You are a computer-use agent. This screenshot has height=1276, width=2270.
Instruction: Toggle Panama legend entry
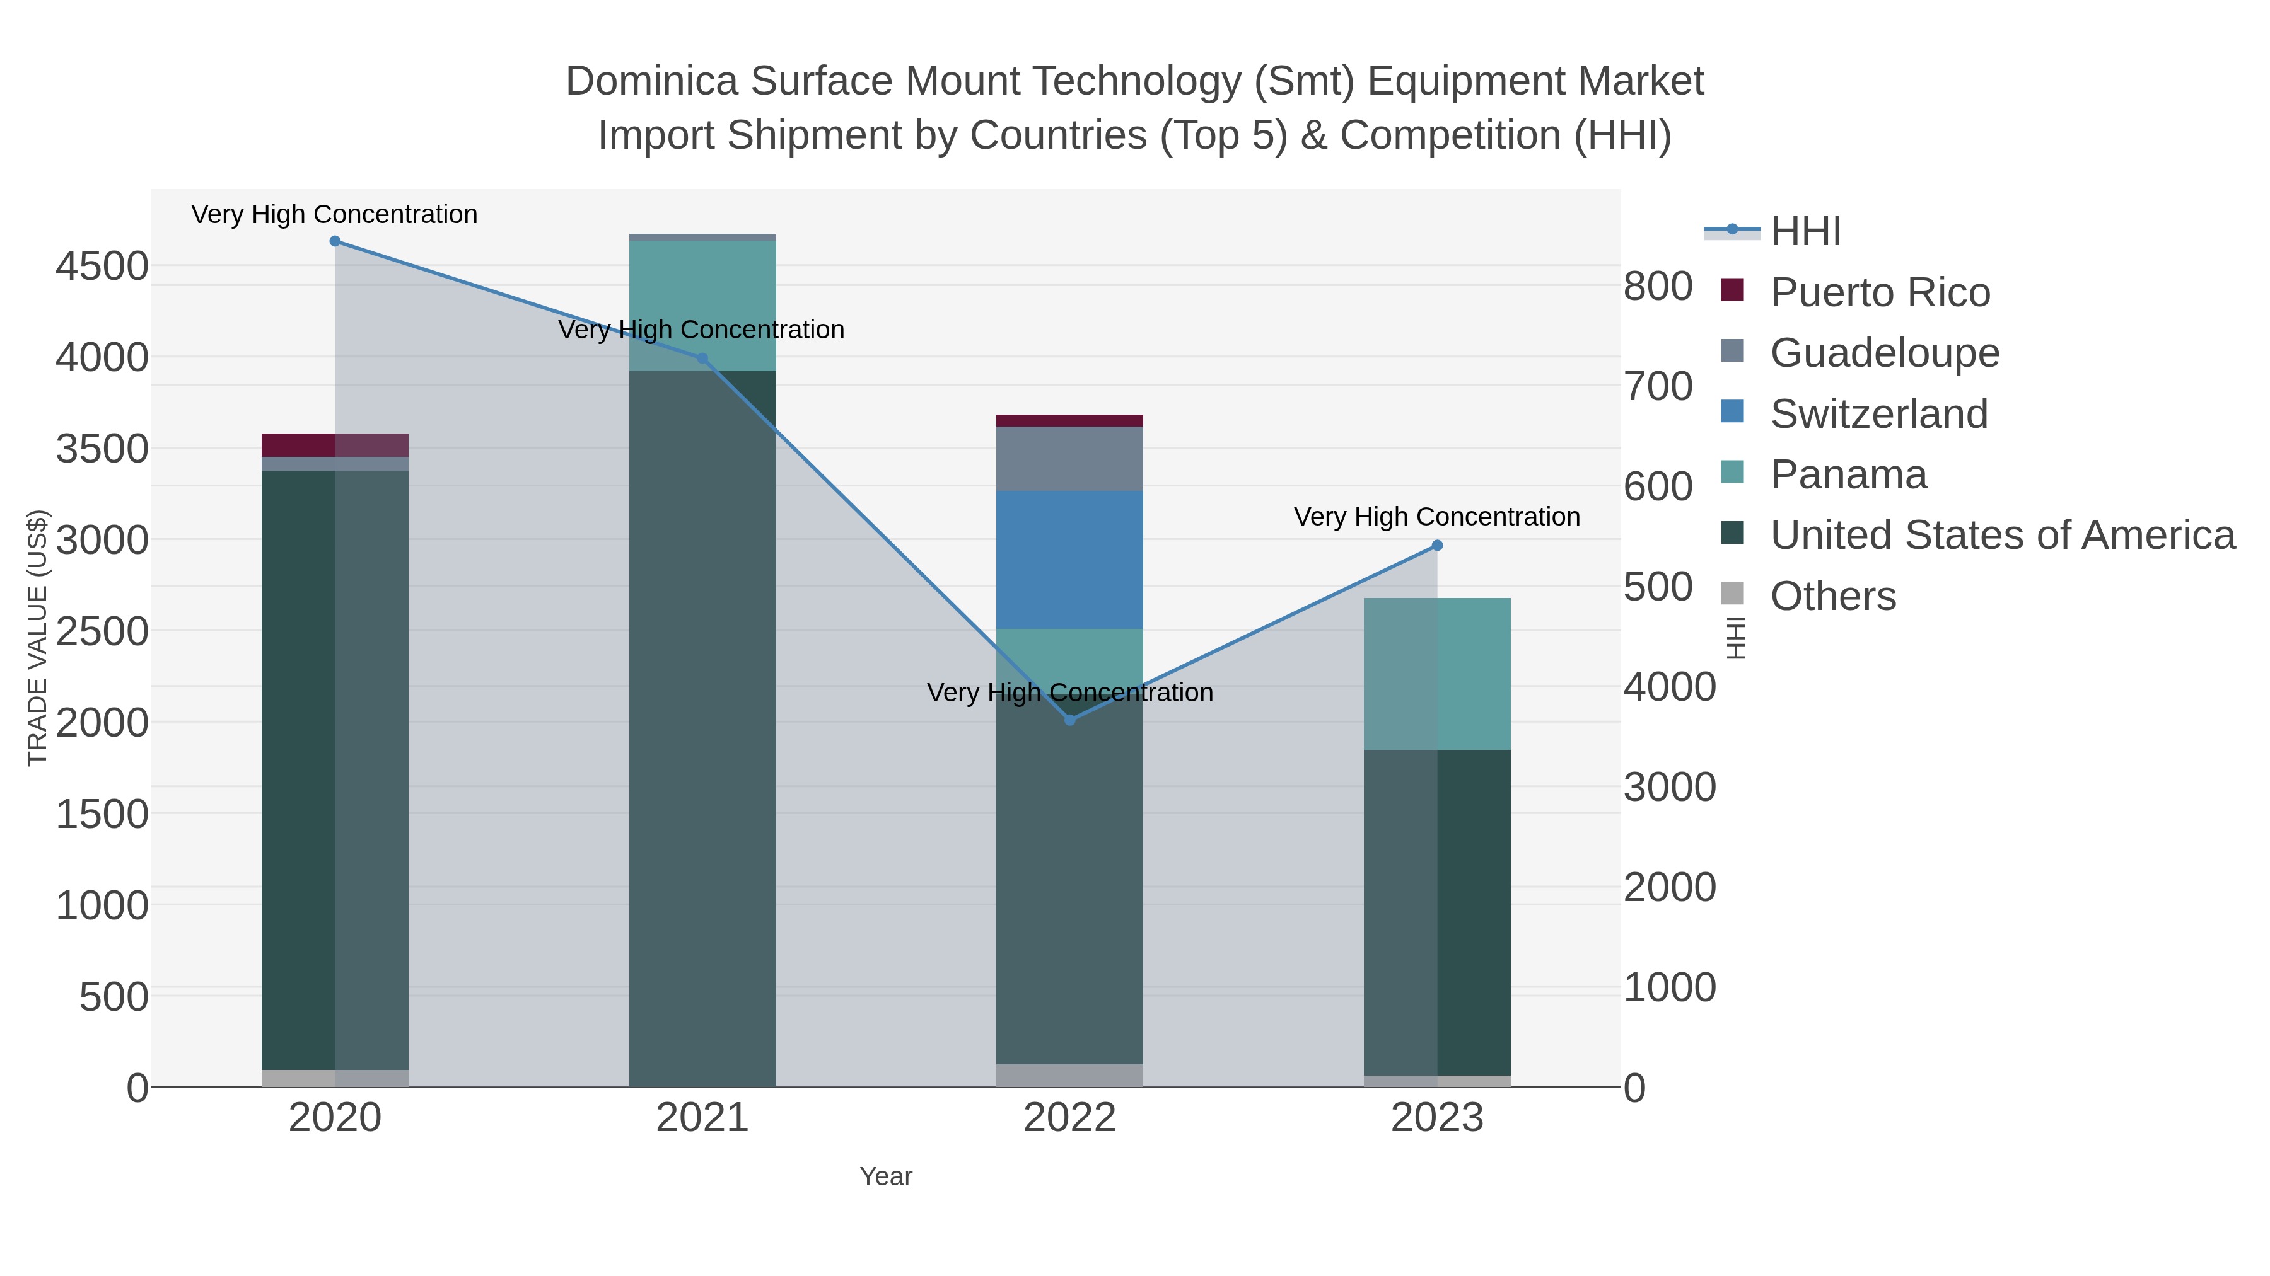coord(1824,474)
